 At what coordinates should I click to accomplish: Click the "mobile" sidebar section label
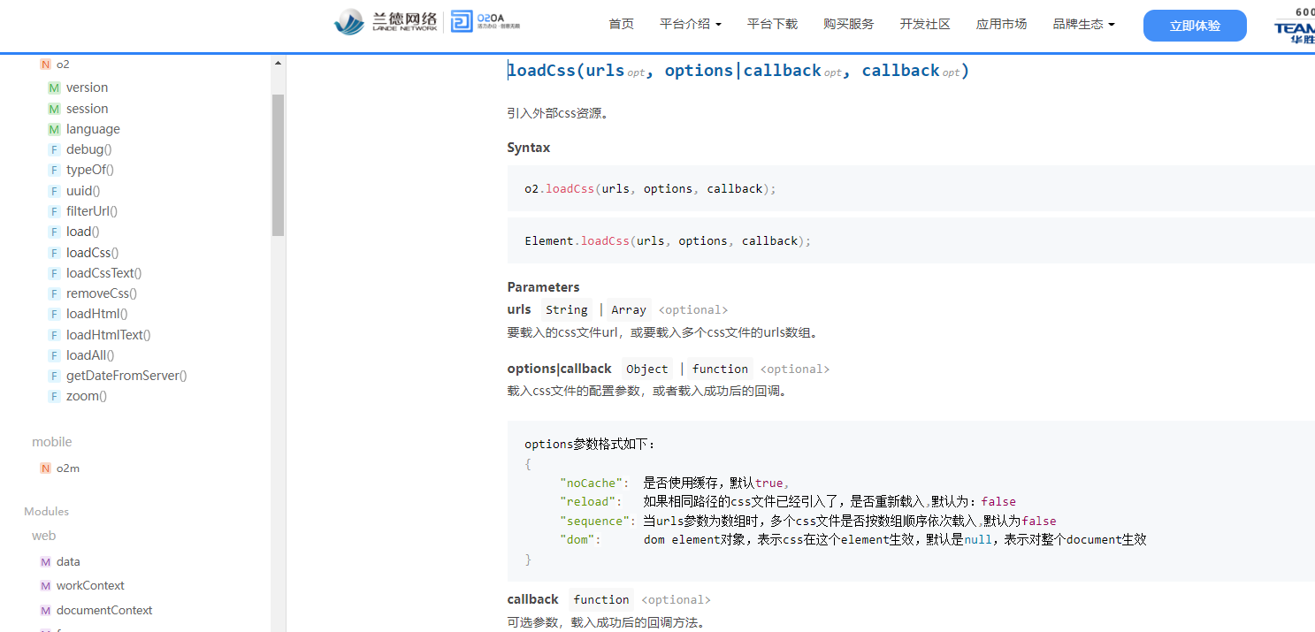[x=52, y=442]
